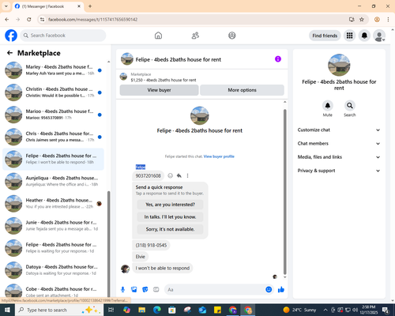Send quick response 'Yes, are you interested?'
The width and height of the screenshot is (395, 316).
pos(170,205)
